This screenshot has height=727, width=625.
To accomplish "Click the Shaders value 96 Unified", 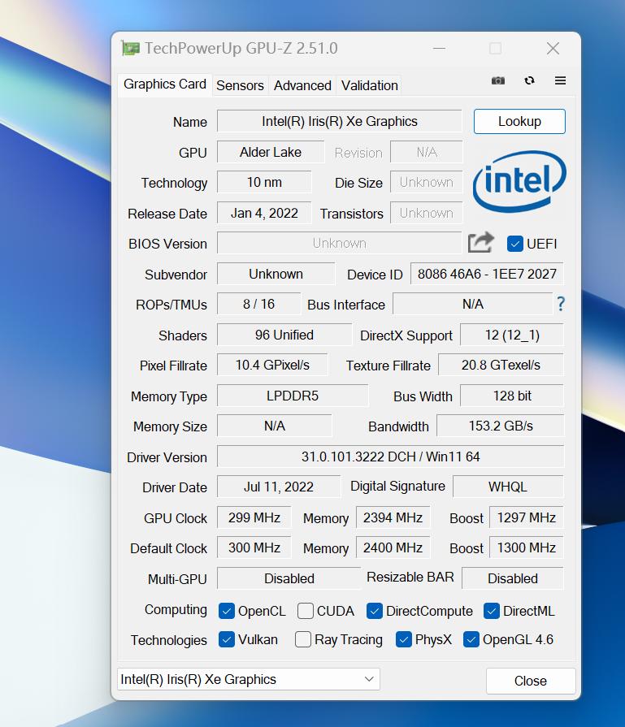I will [x=284, y=335].
